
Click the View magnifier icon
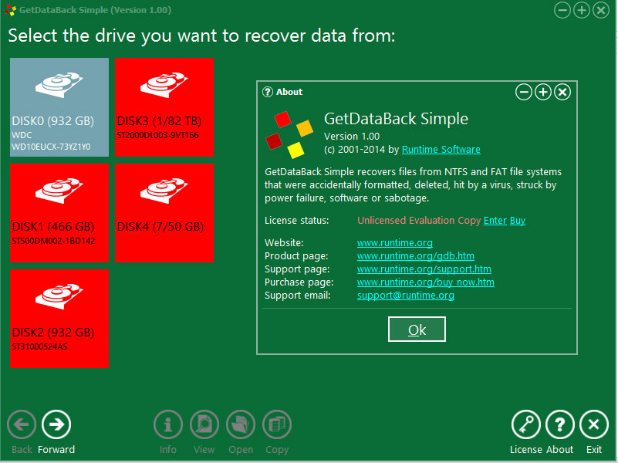204,424
